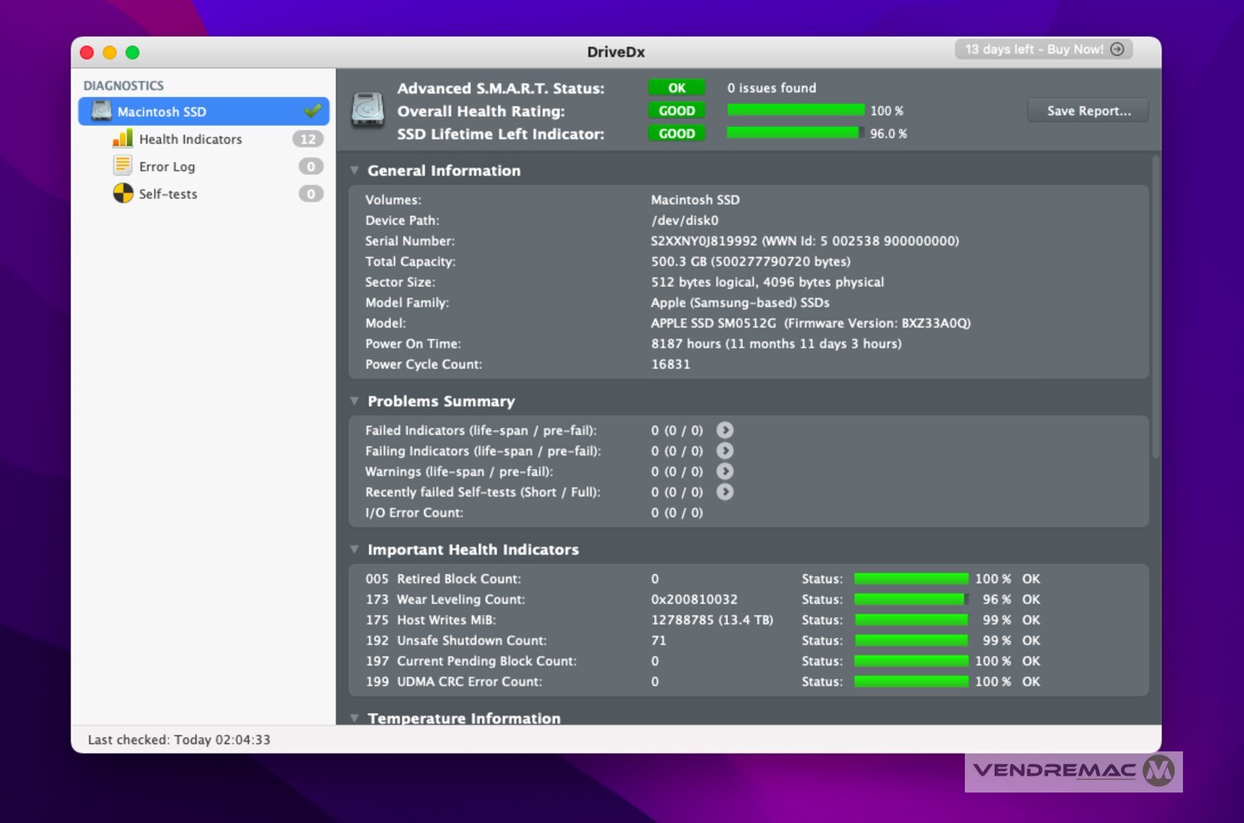Screen dimensions: 1244x823
Task: Open details arrow for Warnings row
Action: [x=725, y=472]
